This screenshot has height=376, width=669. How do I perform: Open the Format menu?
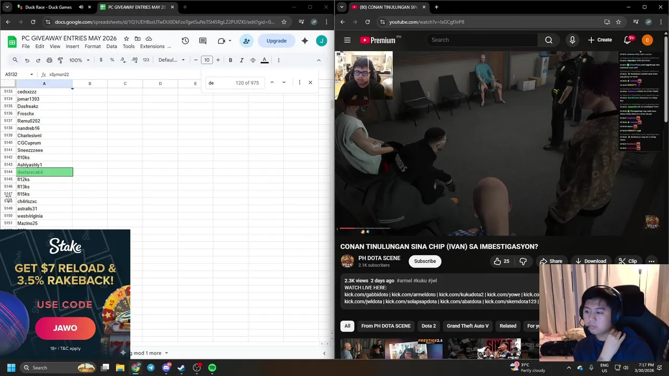pos(93,46)
